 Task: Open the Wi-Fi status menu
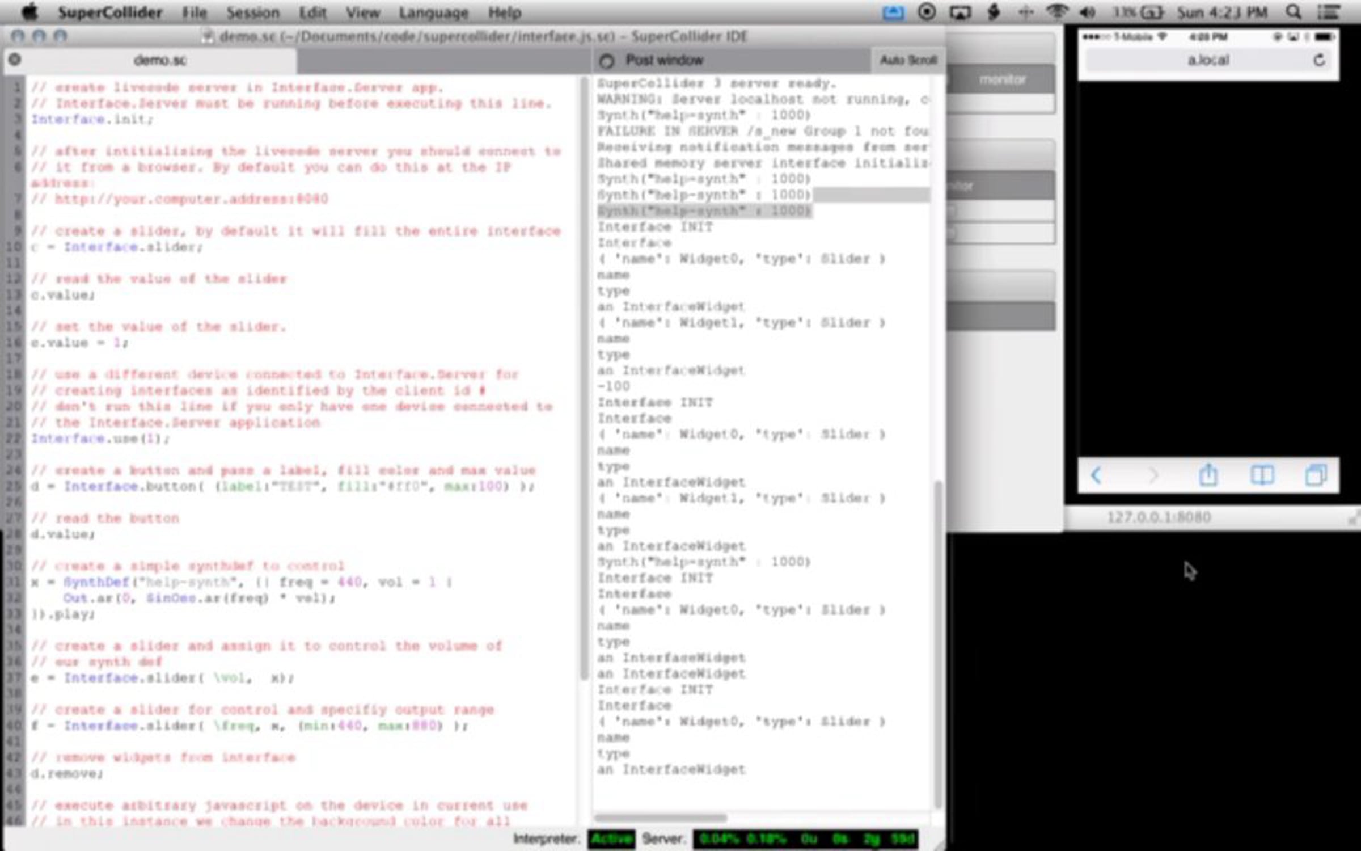coord(1056,12)
